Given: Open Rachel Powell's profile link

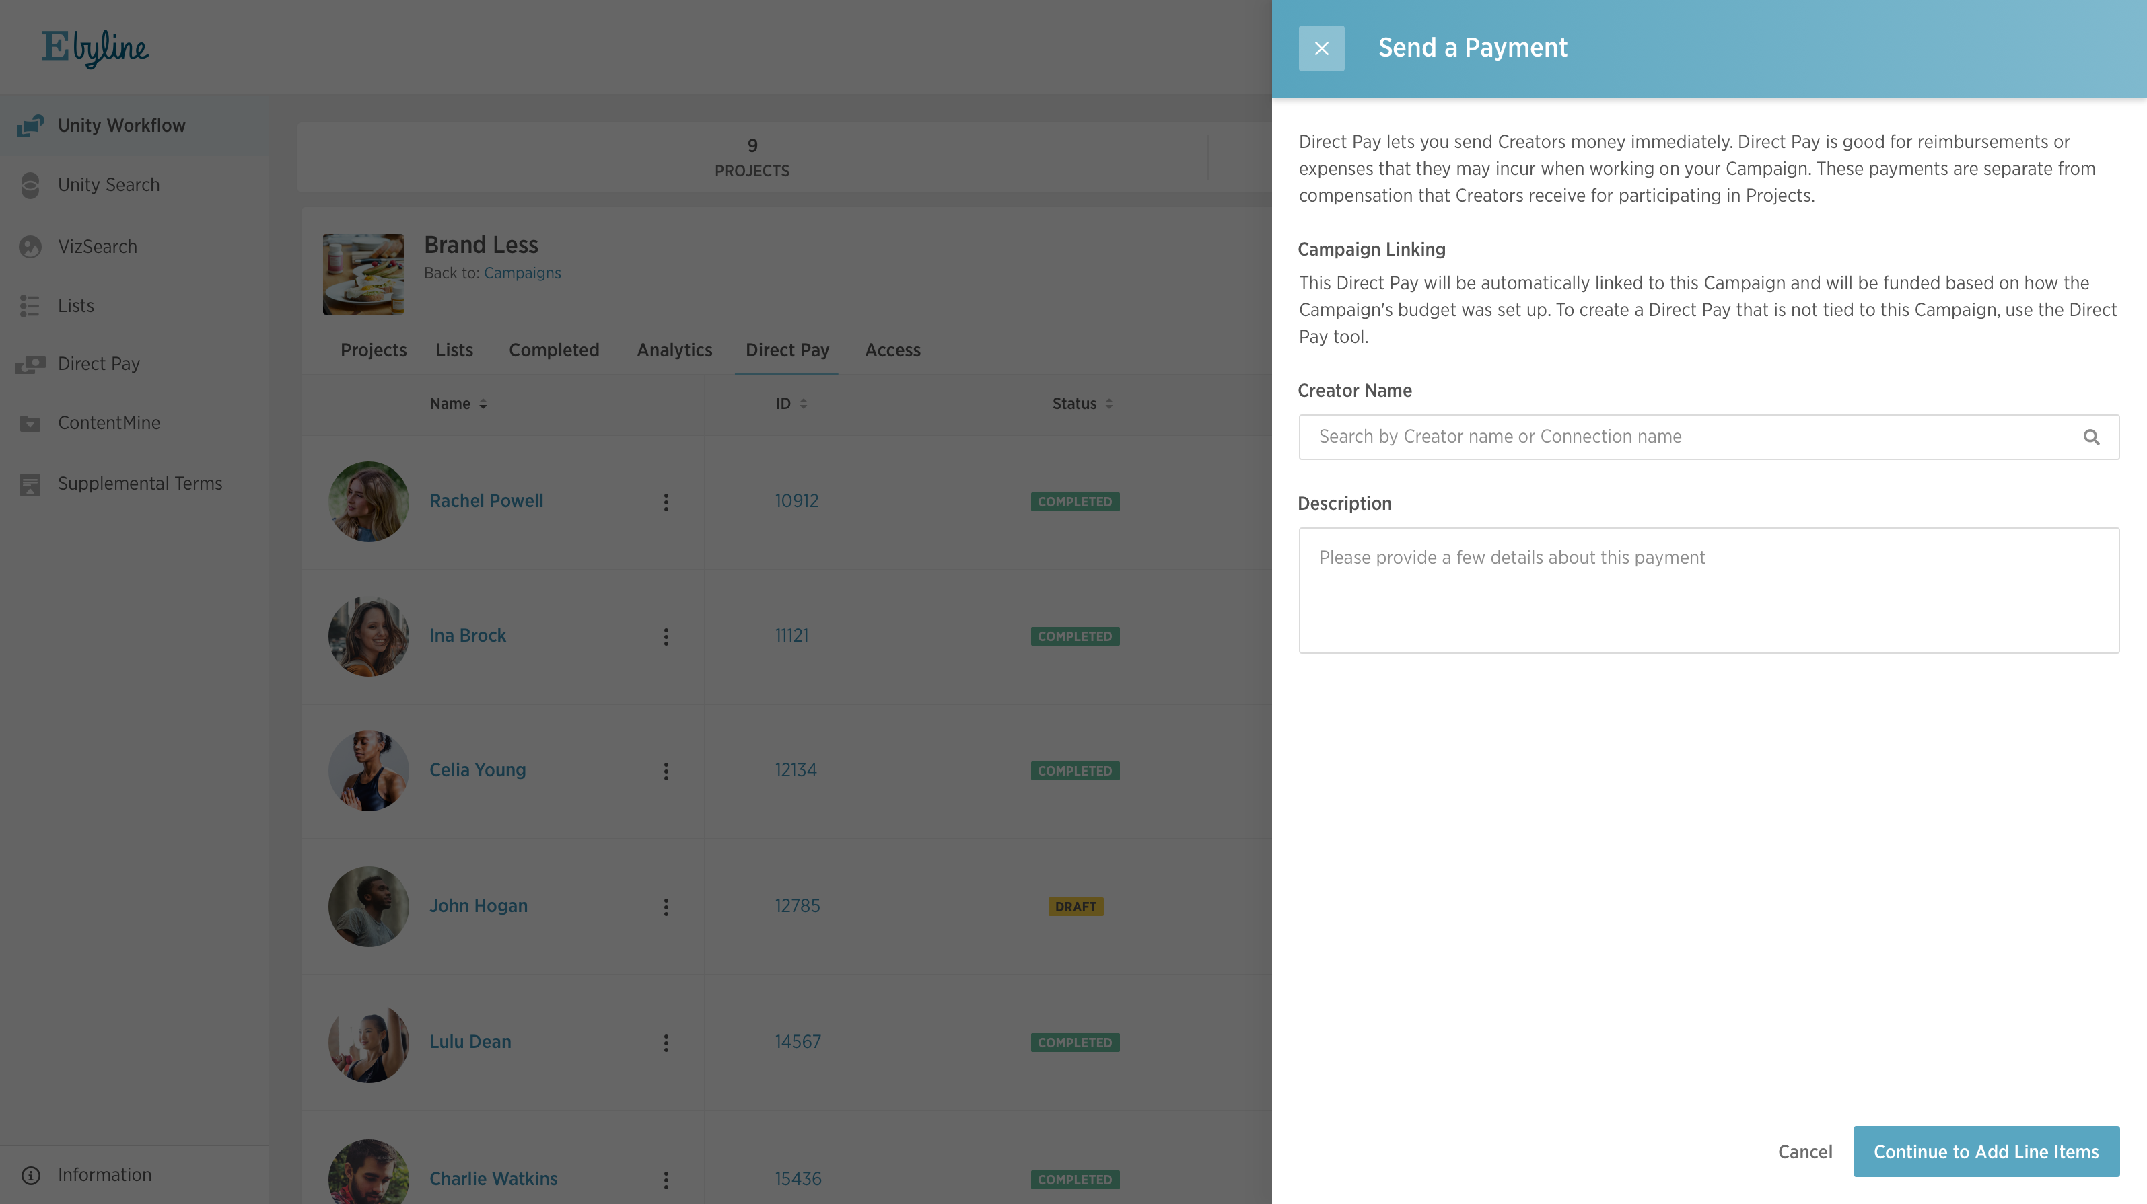Looking at the screenshot, I should click(486, 502).
